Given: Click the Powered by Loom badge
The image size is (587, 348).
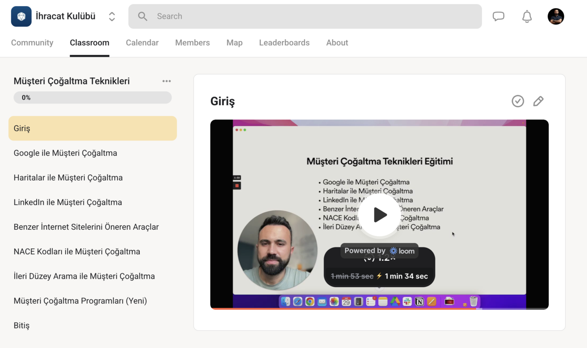Looking at the screenshot, I should (x=380, y=251).
